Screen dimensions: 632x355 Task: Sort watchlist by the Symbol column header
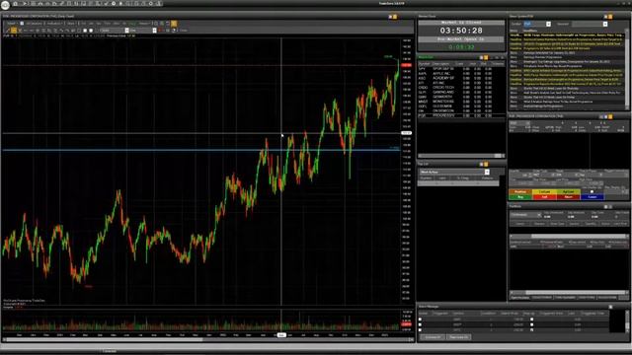point(424,64)
